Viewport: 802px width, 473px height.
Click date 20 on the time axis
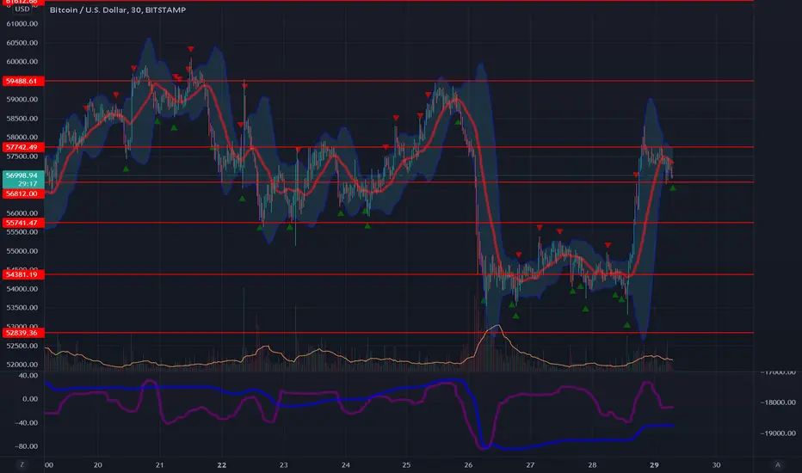pyautogui.click(x=98, y=464)
